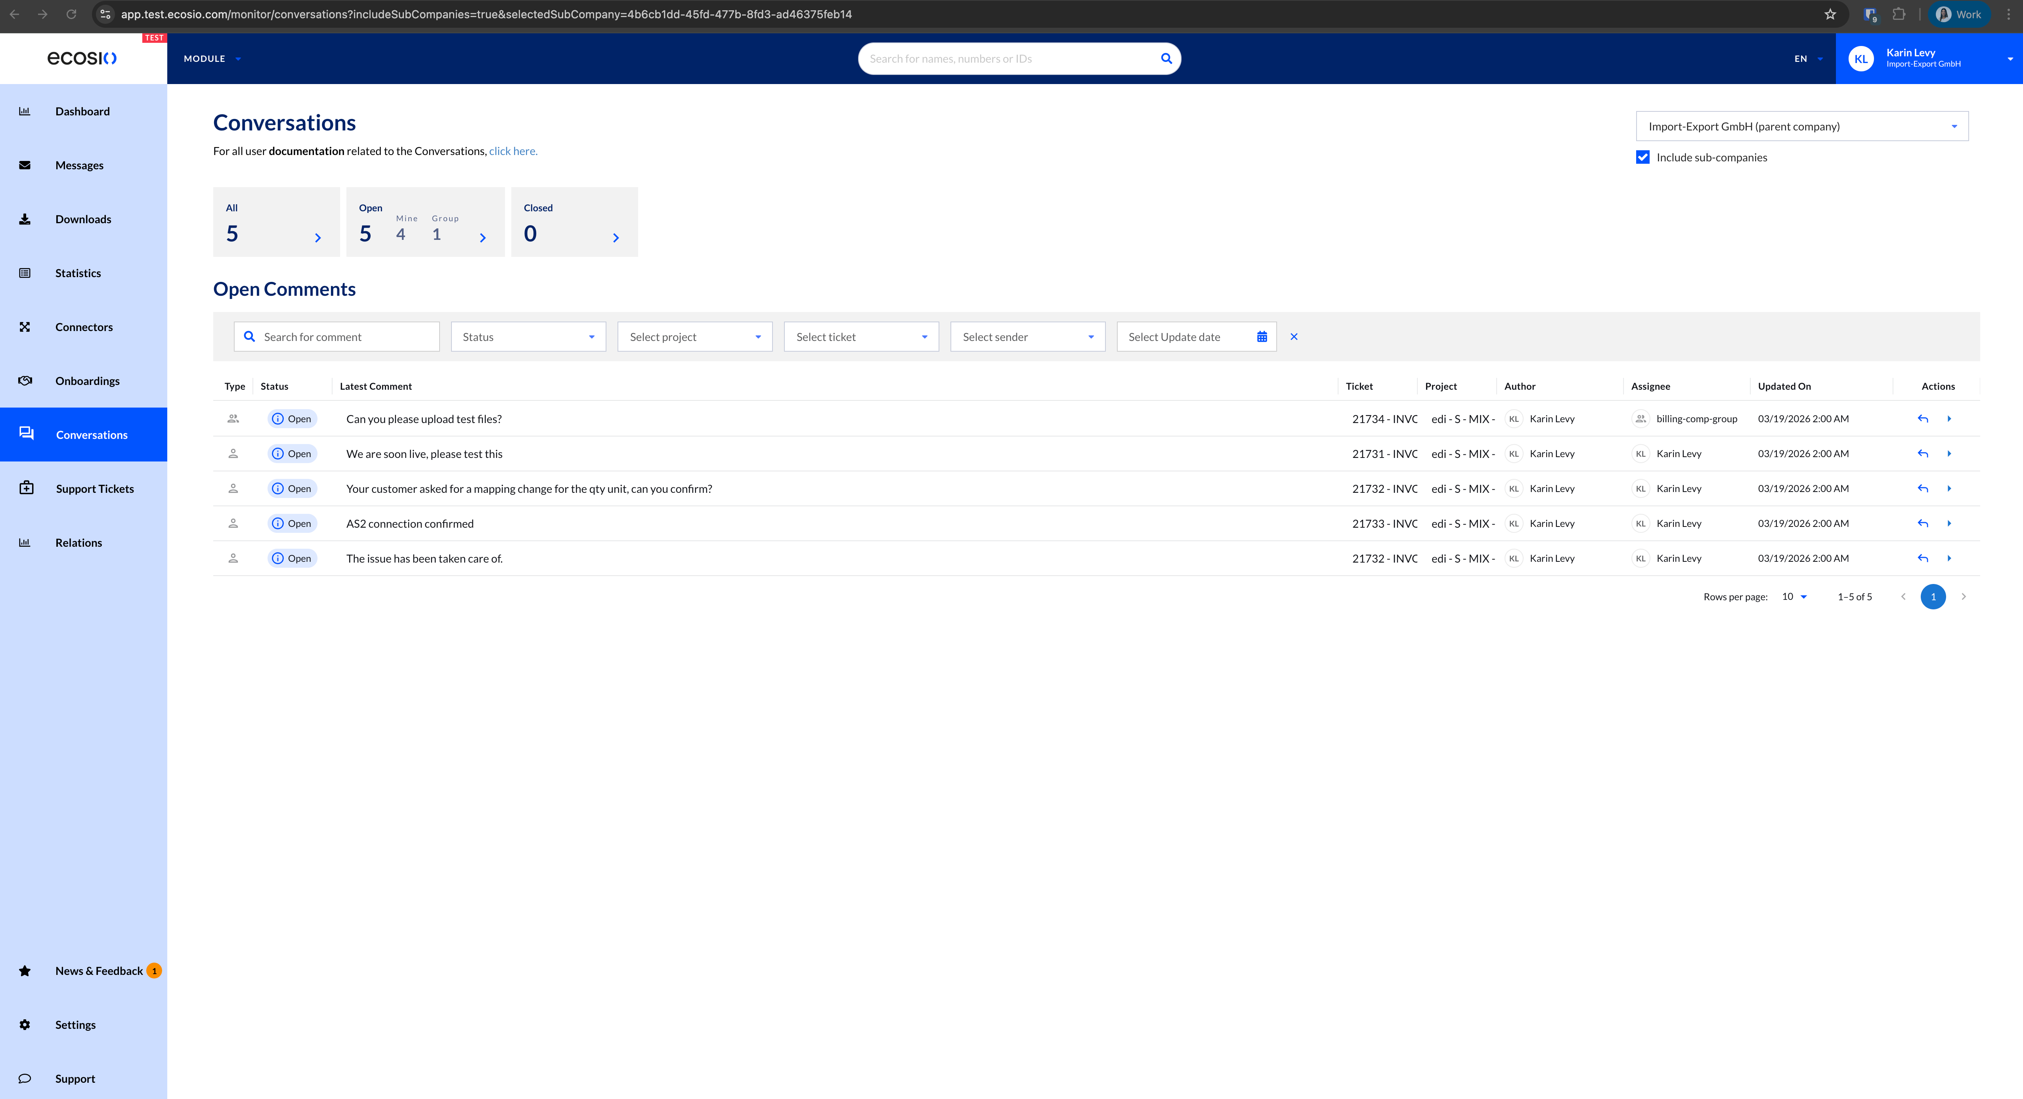The image size is (2023, 1099).
Task: Bookmark page with star icon
Action: [1830, 14]
